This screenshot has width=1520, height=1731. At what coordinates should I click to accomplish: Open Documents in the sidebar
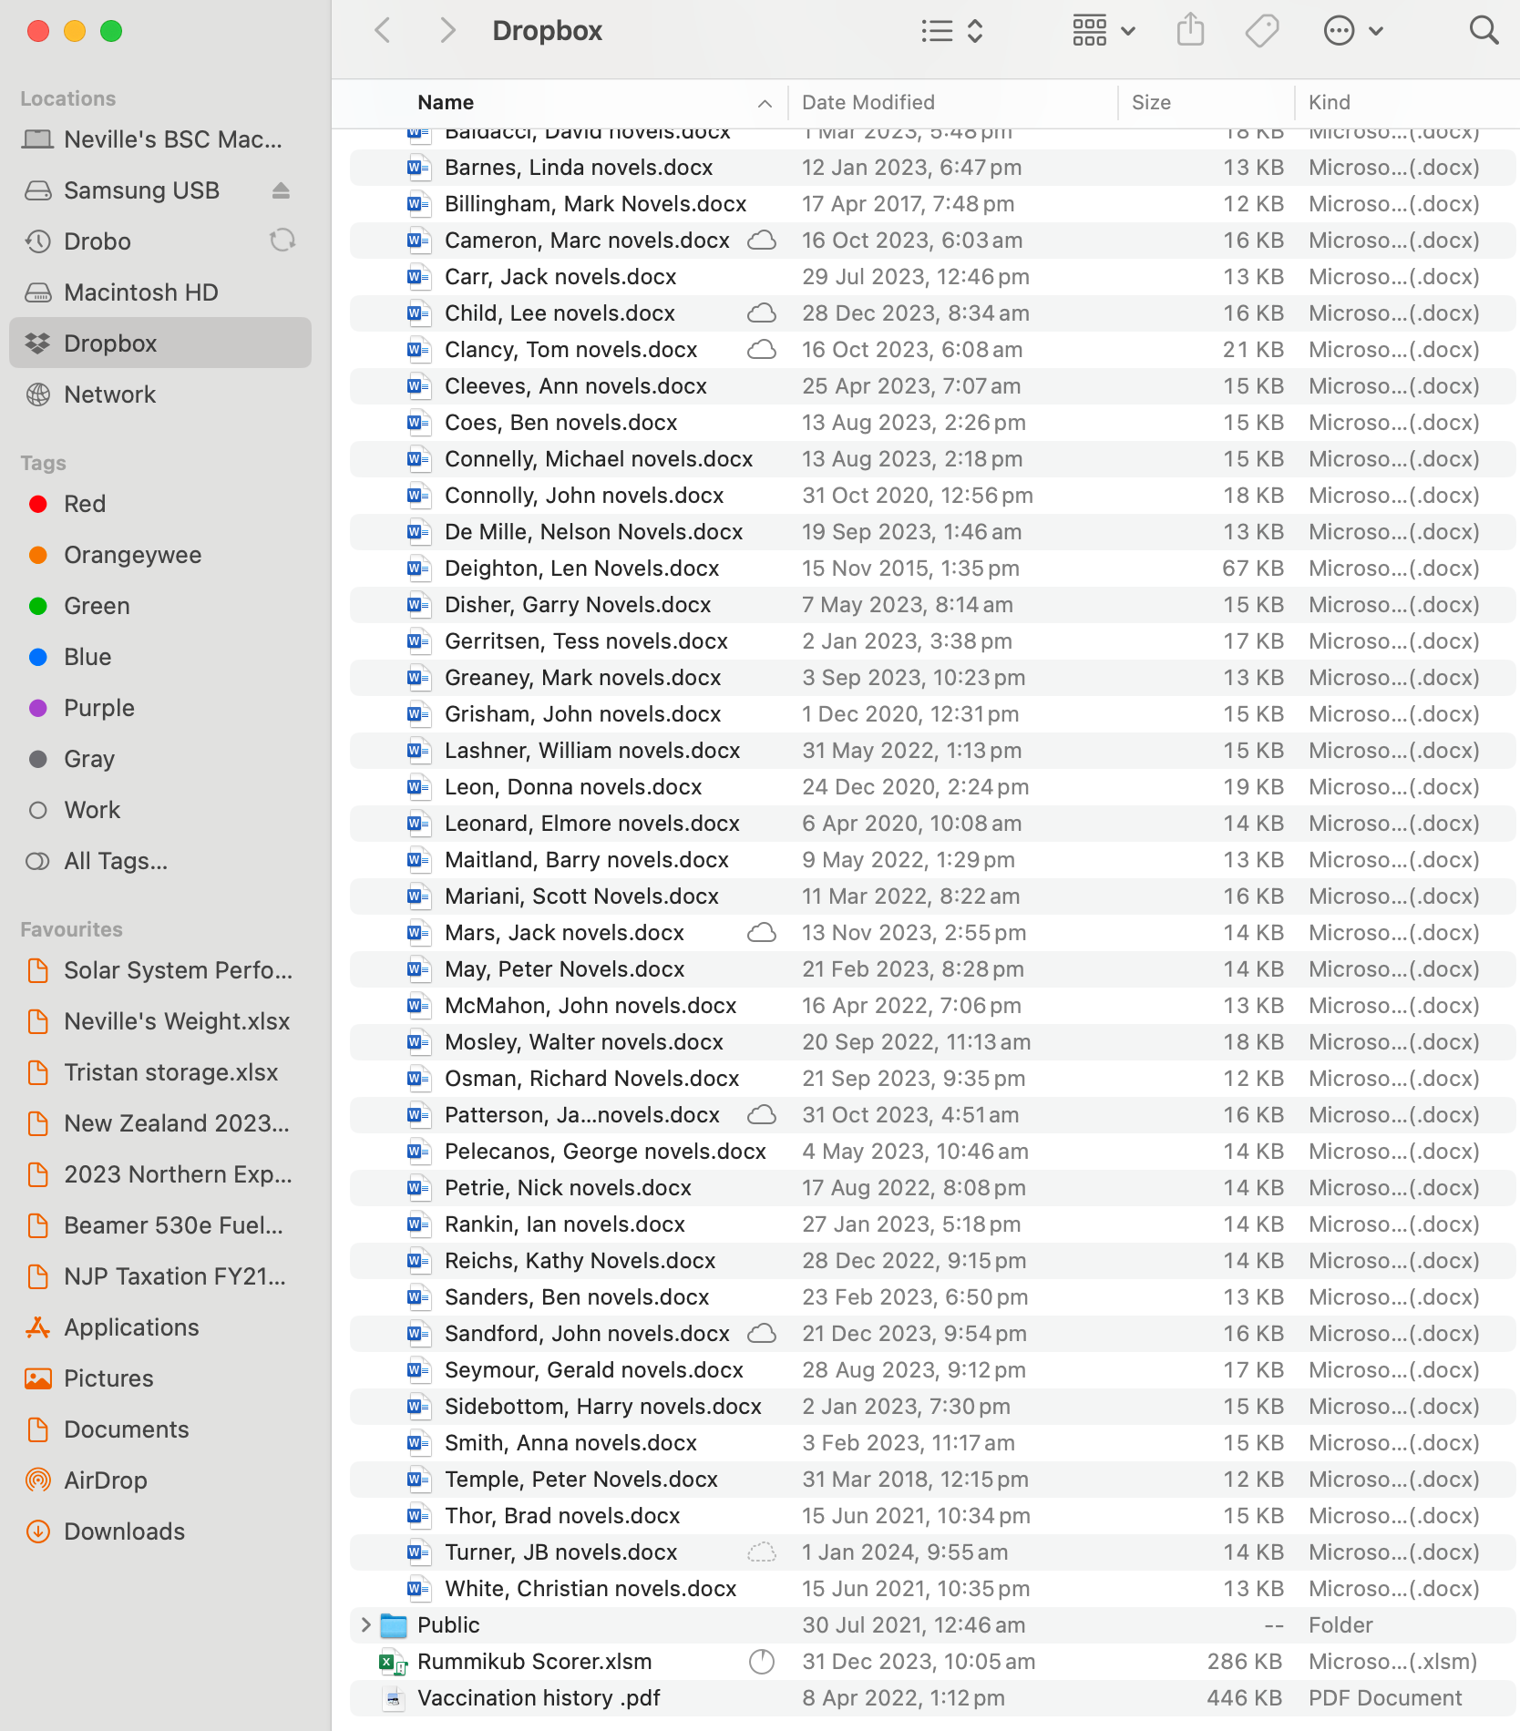click(160, 1429)
